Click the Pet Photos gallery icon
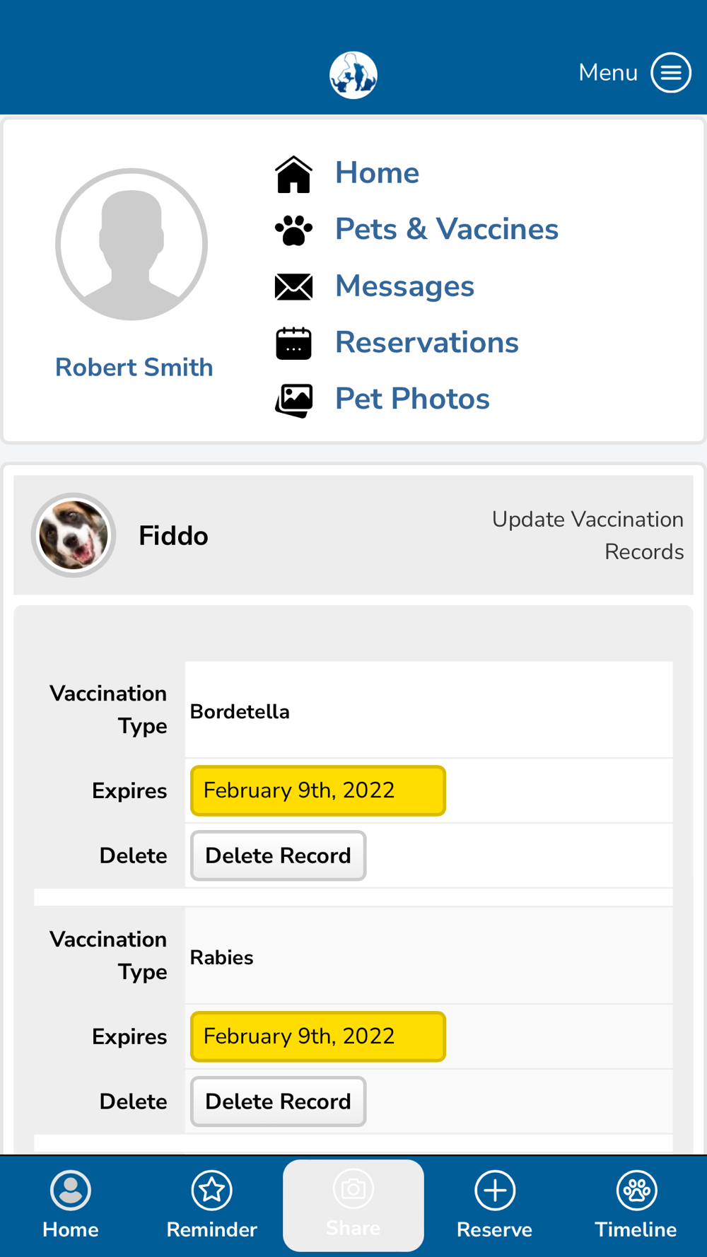Viewport: 707px width, 1257px height. point(293,399)
